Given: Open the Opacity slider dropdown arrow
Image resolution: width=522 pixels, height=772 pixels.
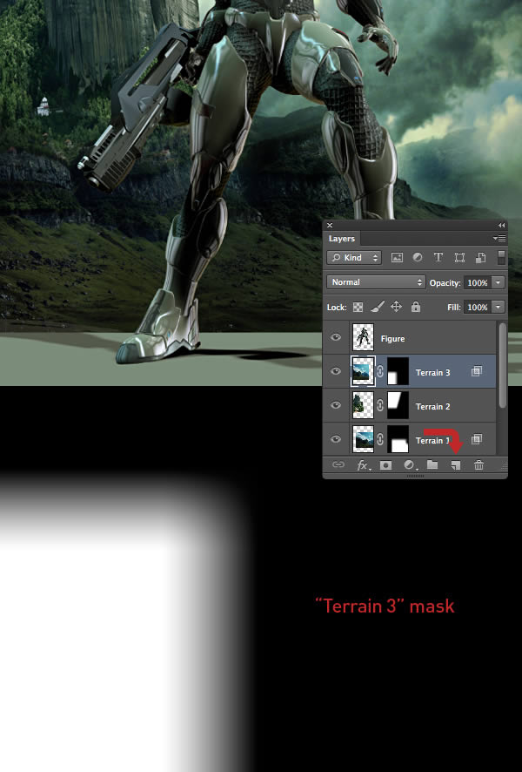Looking at the screenshot, I should tap(498, 282).
